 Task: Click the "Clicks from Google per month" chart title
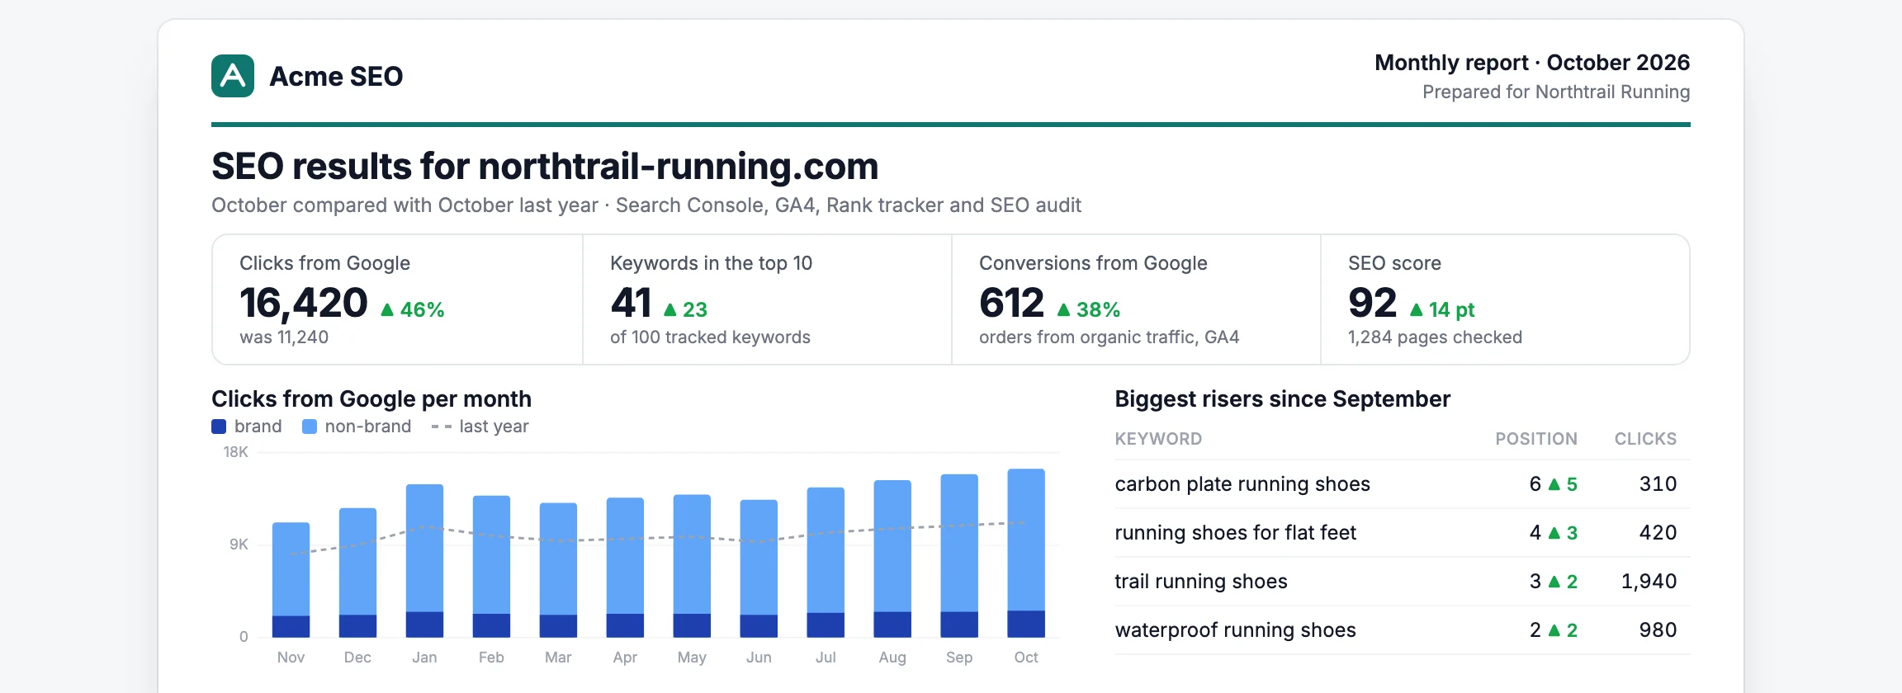pyautogui.click(x=371, y=399)
